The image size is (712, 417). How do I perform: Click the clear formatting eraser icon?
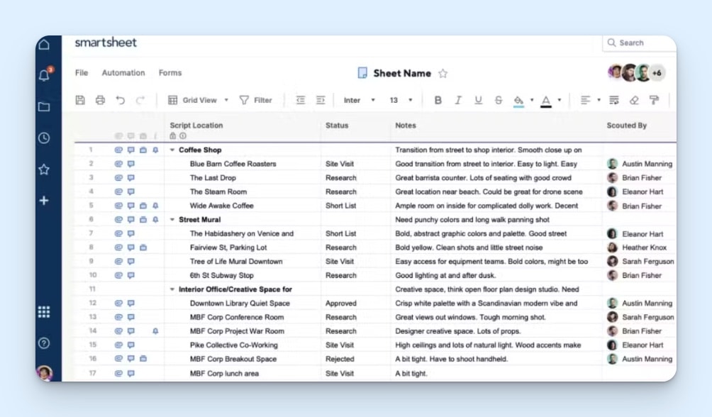[635, 100]
